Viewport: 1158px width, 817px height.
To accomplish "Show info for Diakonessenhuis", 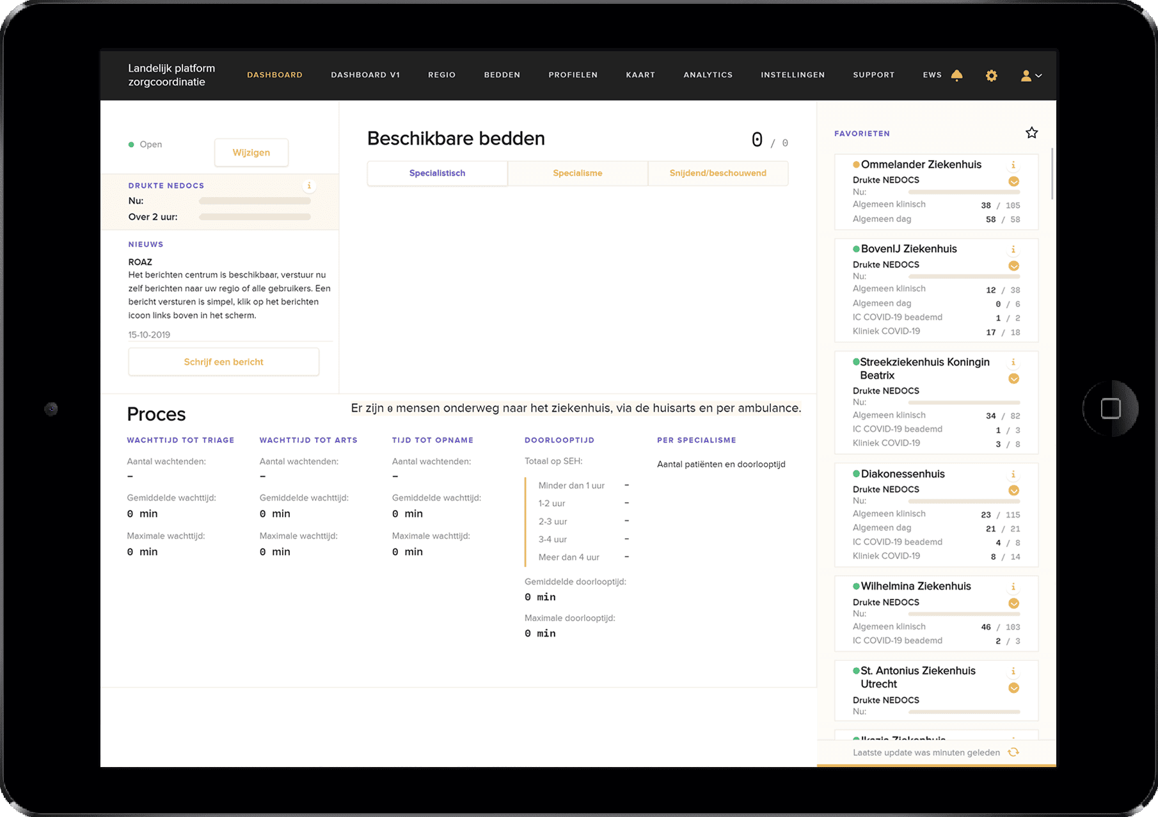I will pos(1013,474).
